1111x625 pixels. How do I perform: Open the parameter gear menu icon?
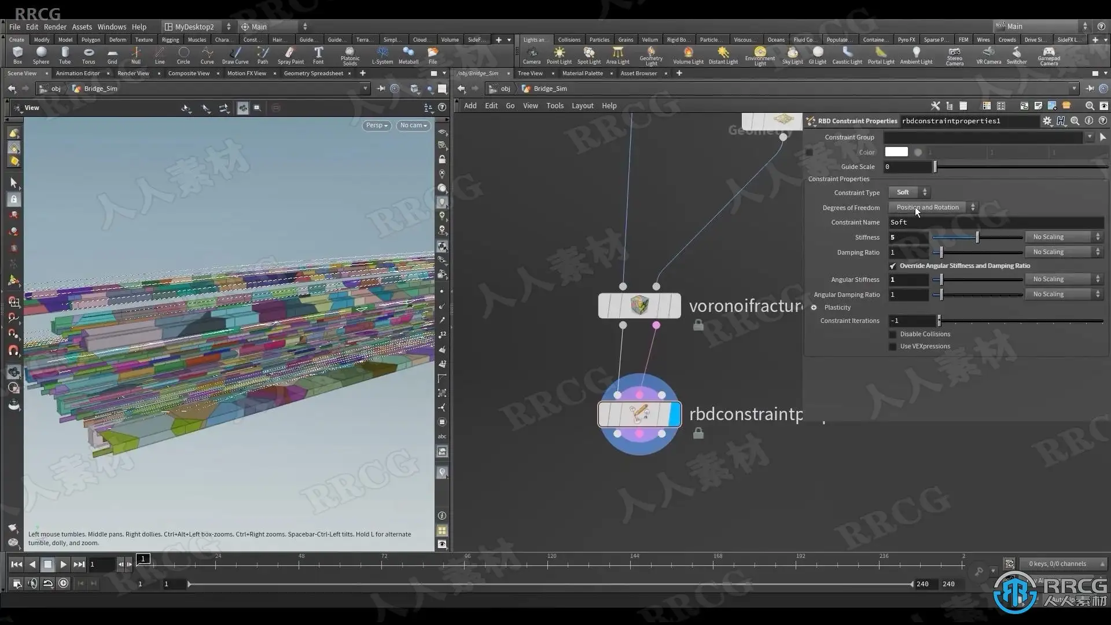(x=1047, y=121)
